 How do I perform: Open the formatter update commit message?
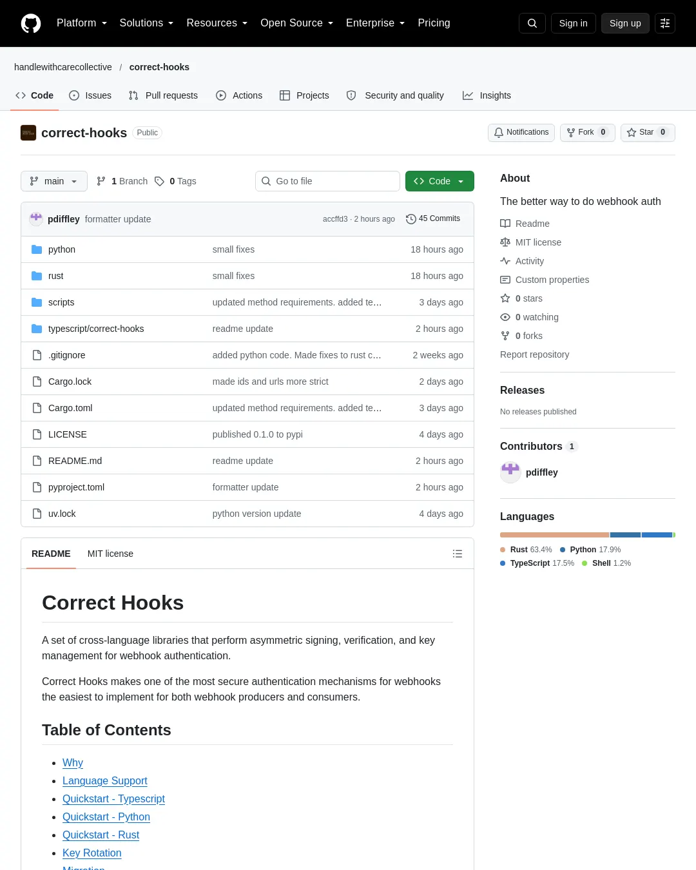tap(118, 219)
